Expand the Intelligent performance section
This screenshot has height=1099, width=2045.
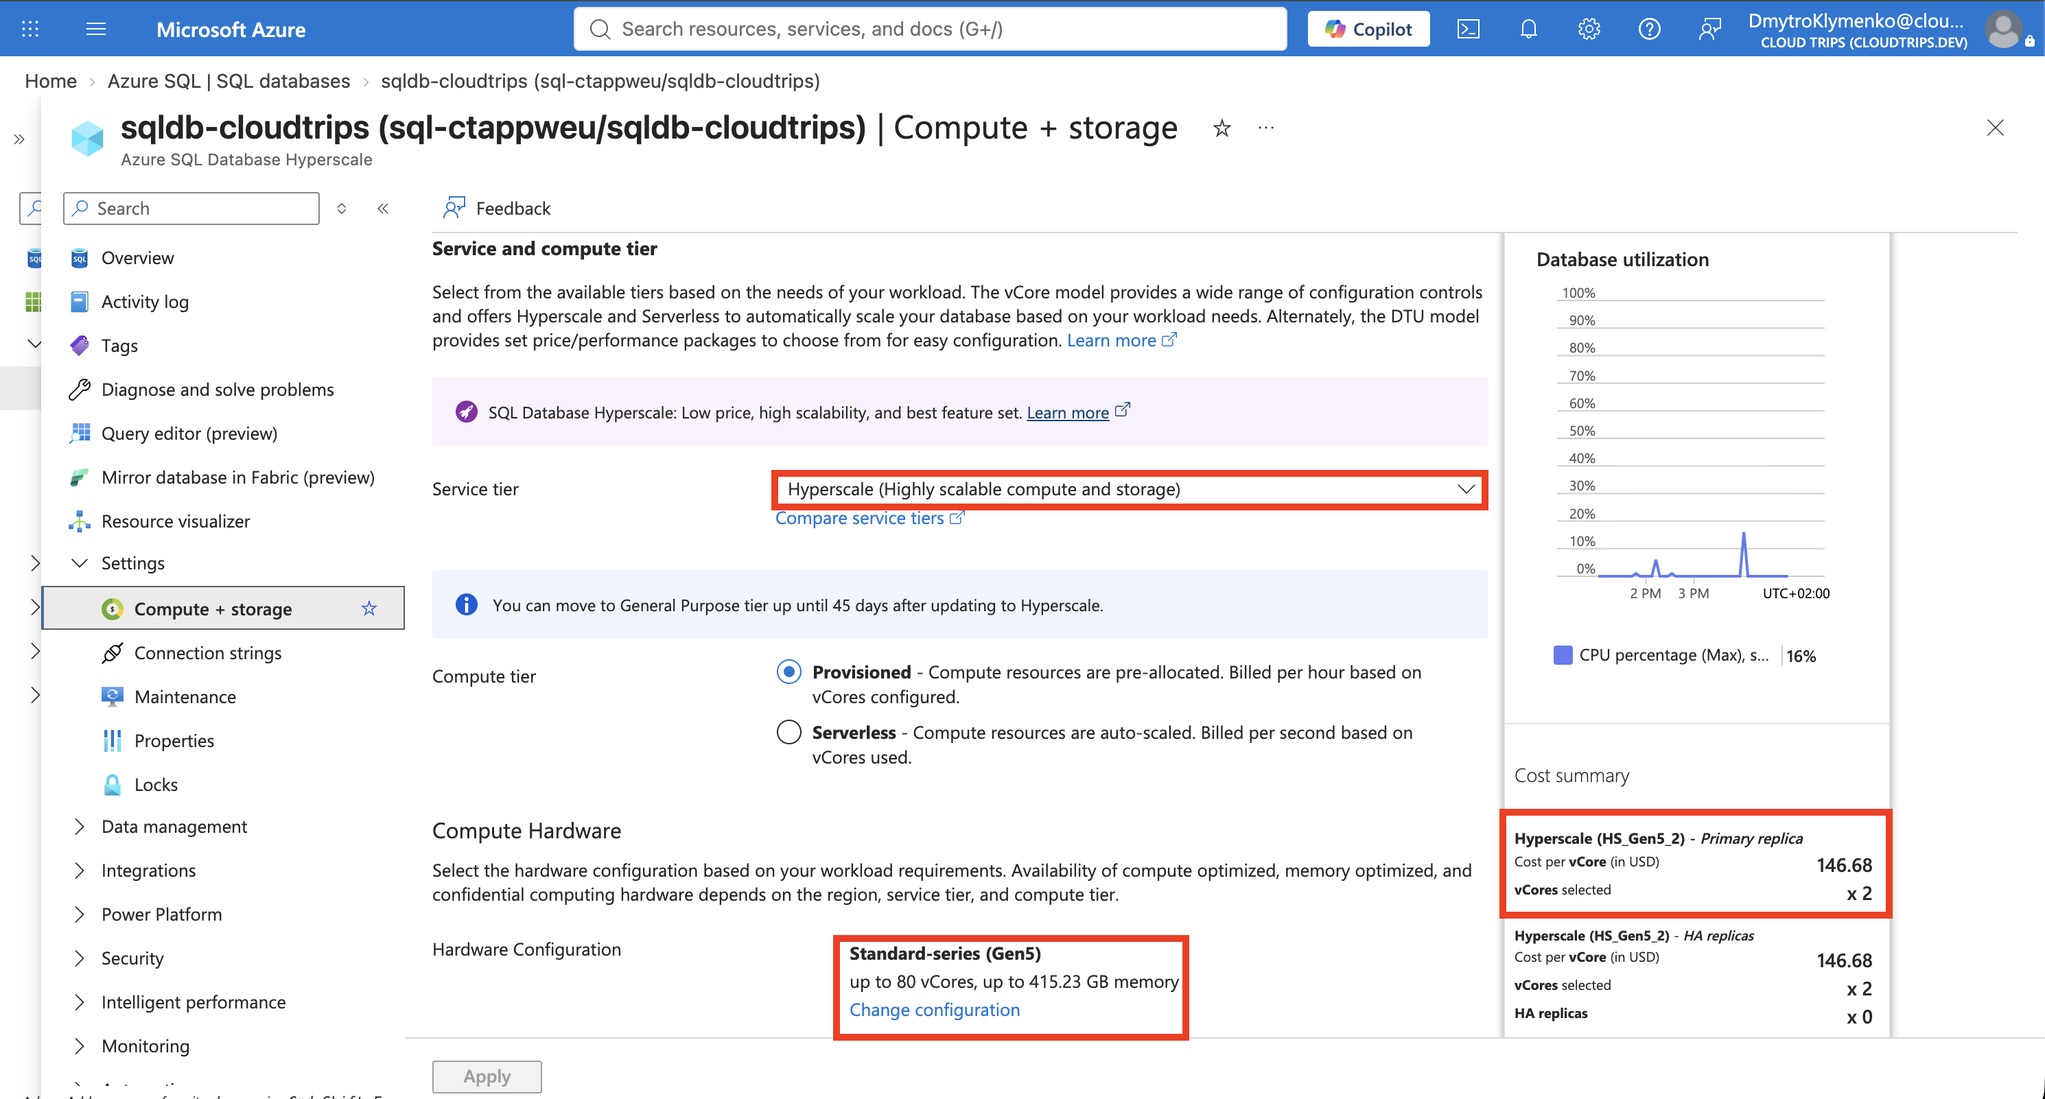click(x=80, y=1002)
